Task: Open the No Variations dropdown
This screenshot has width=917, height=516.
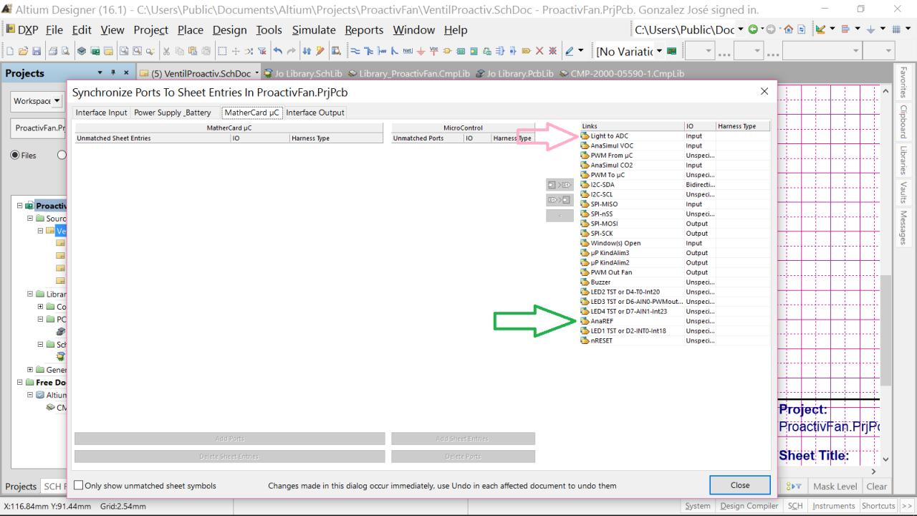Action: (660, 52)
